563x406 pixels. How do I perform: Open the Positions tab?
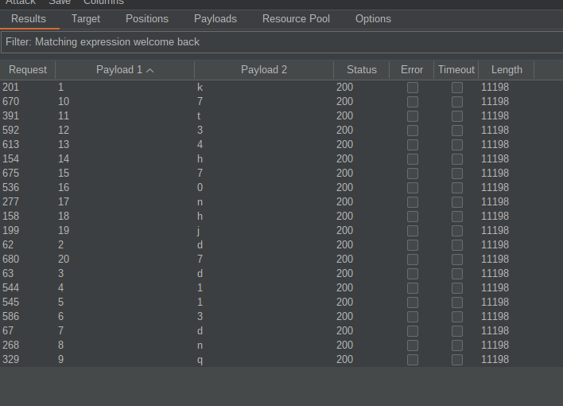147,19
